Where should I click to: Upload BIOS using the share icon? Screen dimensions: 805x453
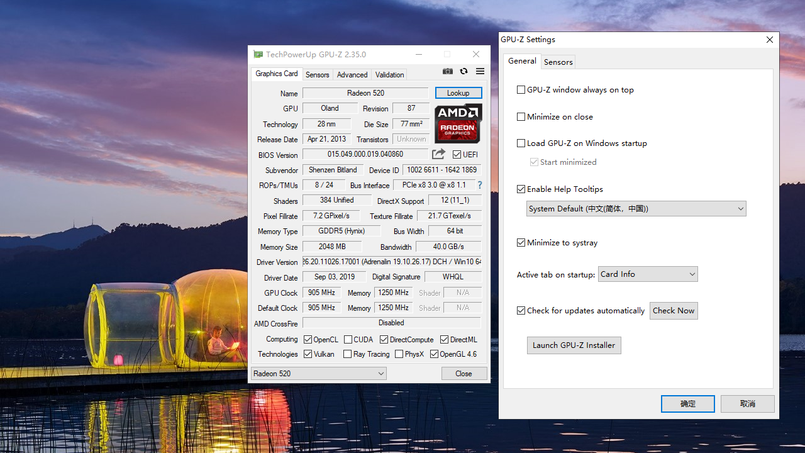point(438,154)
